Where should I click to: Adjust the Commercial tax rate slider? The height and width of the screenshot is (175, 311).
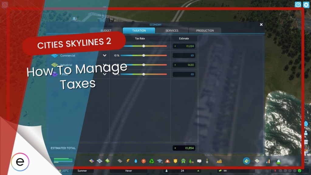[x=144, y=56]
